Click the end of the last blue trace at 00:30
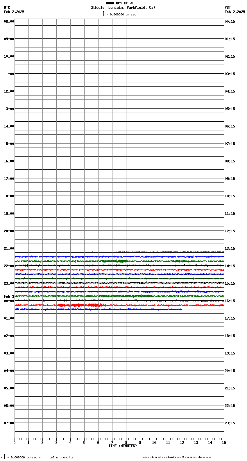Viewport: 247px width, 461px height. (x=181, y=309)
